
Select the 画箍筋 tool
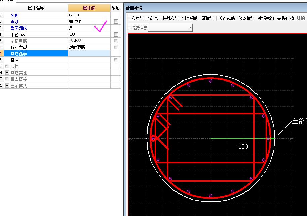pos(208,18)
